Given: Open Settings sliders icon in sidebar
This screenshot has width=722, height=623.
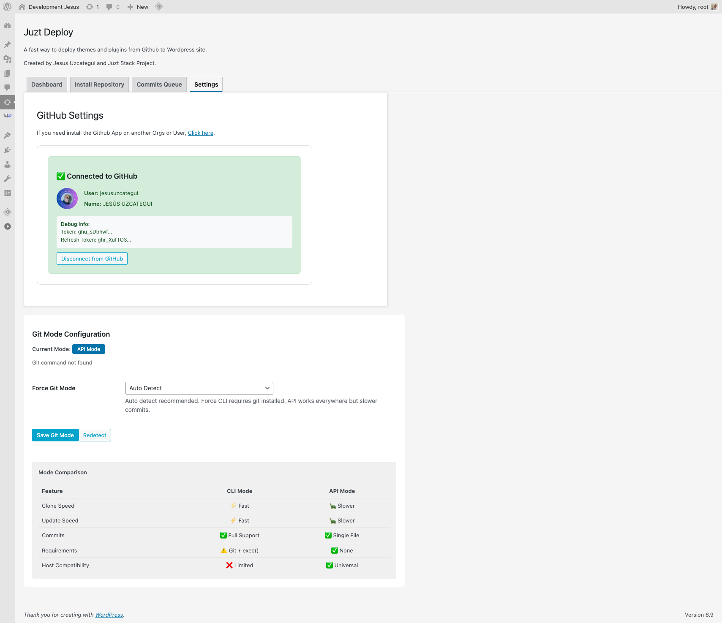Looking at the screenshot, I should coord(7,193).
